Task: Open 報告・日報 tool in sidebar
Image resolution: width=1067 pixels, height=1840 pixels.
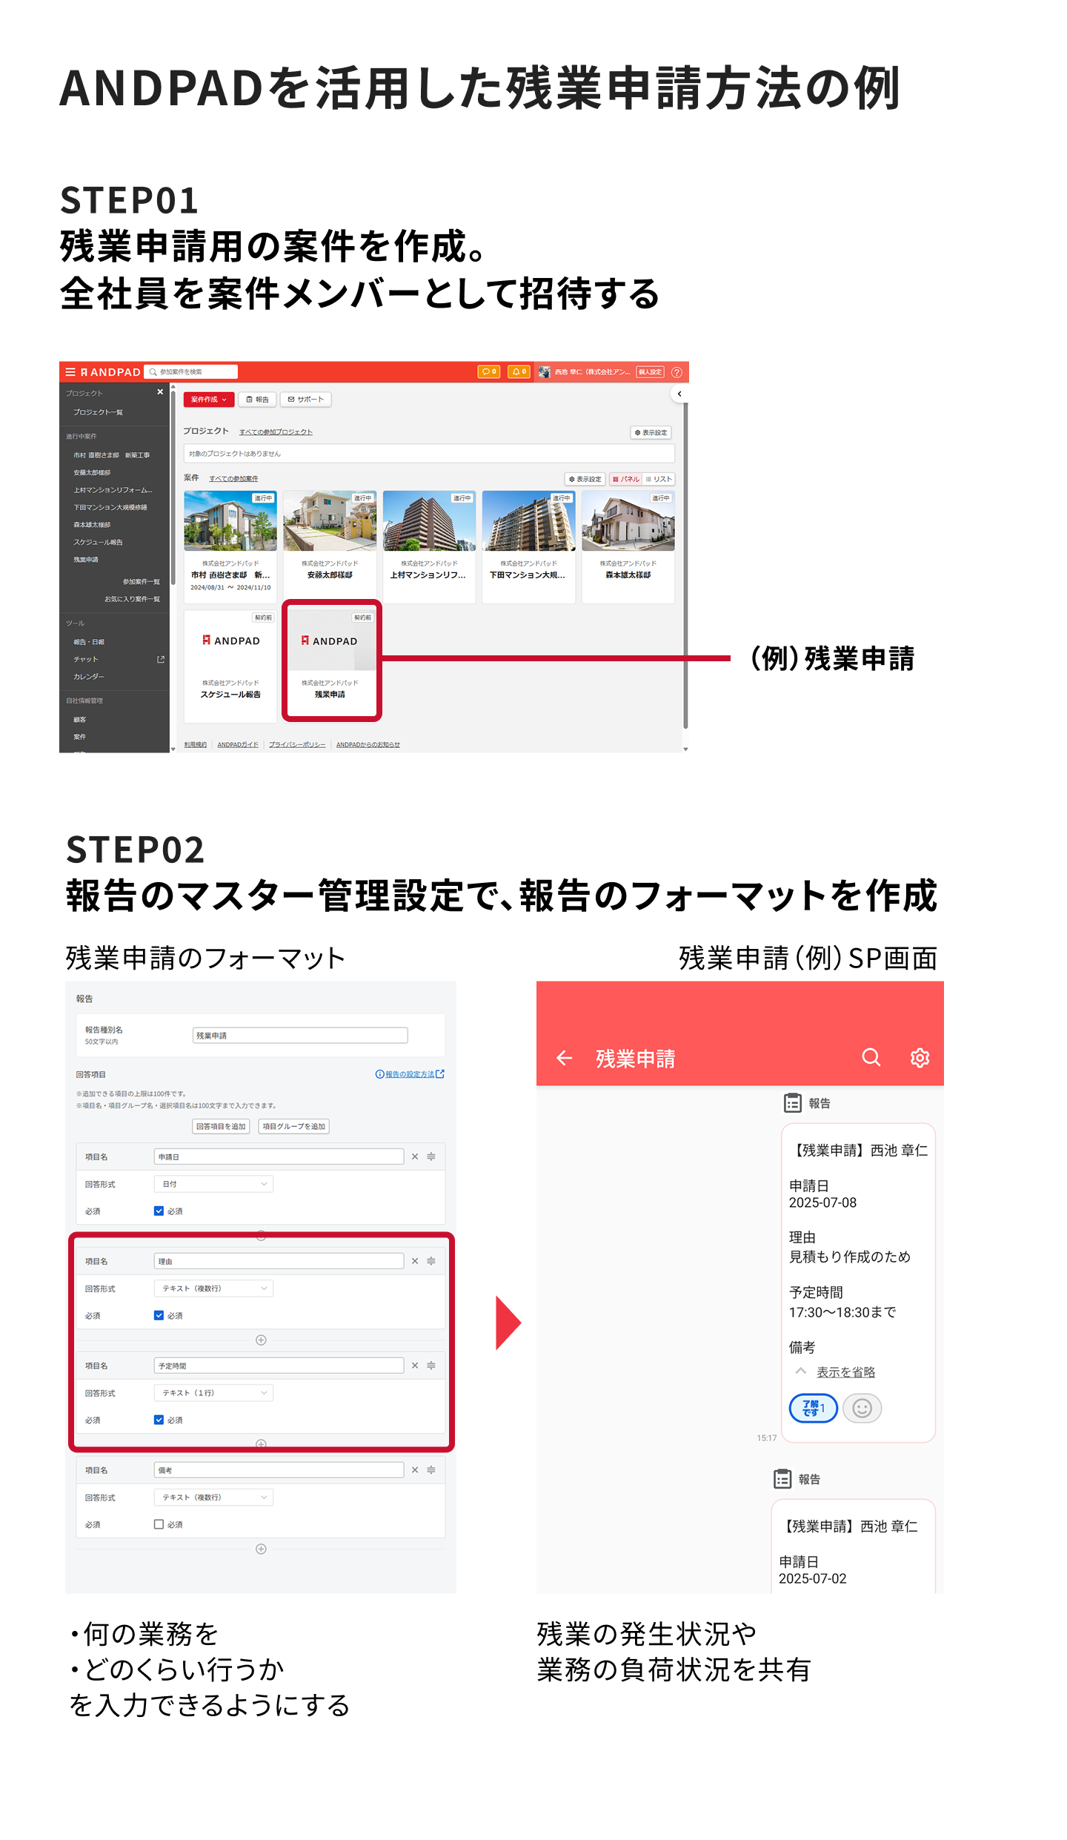Action: point(89,642)
